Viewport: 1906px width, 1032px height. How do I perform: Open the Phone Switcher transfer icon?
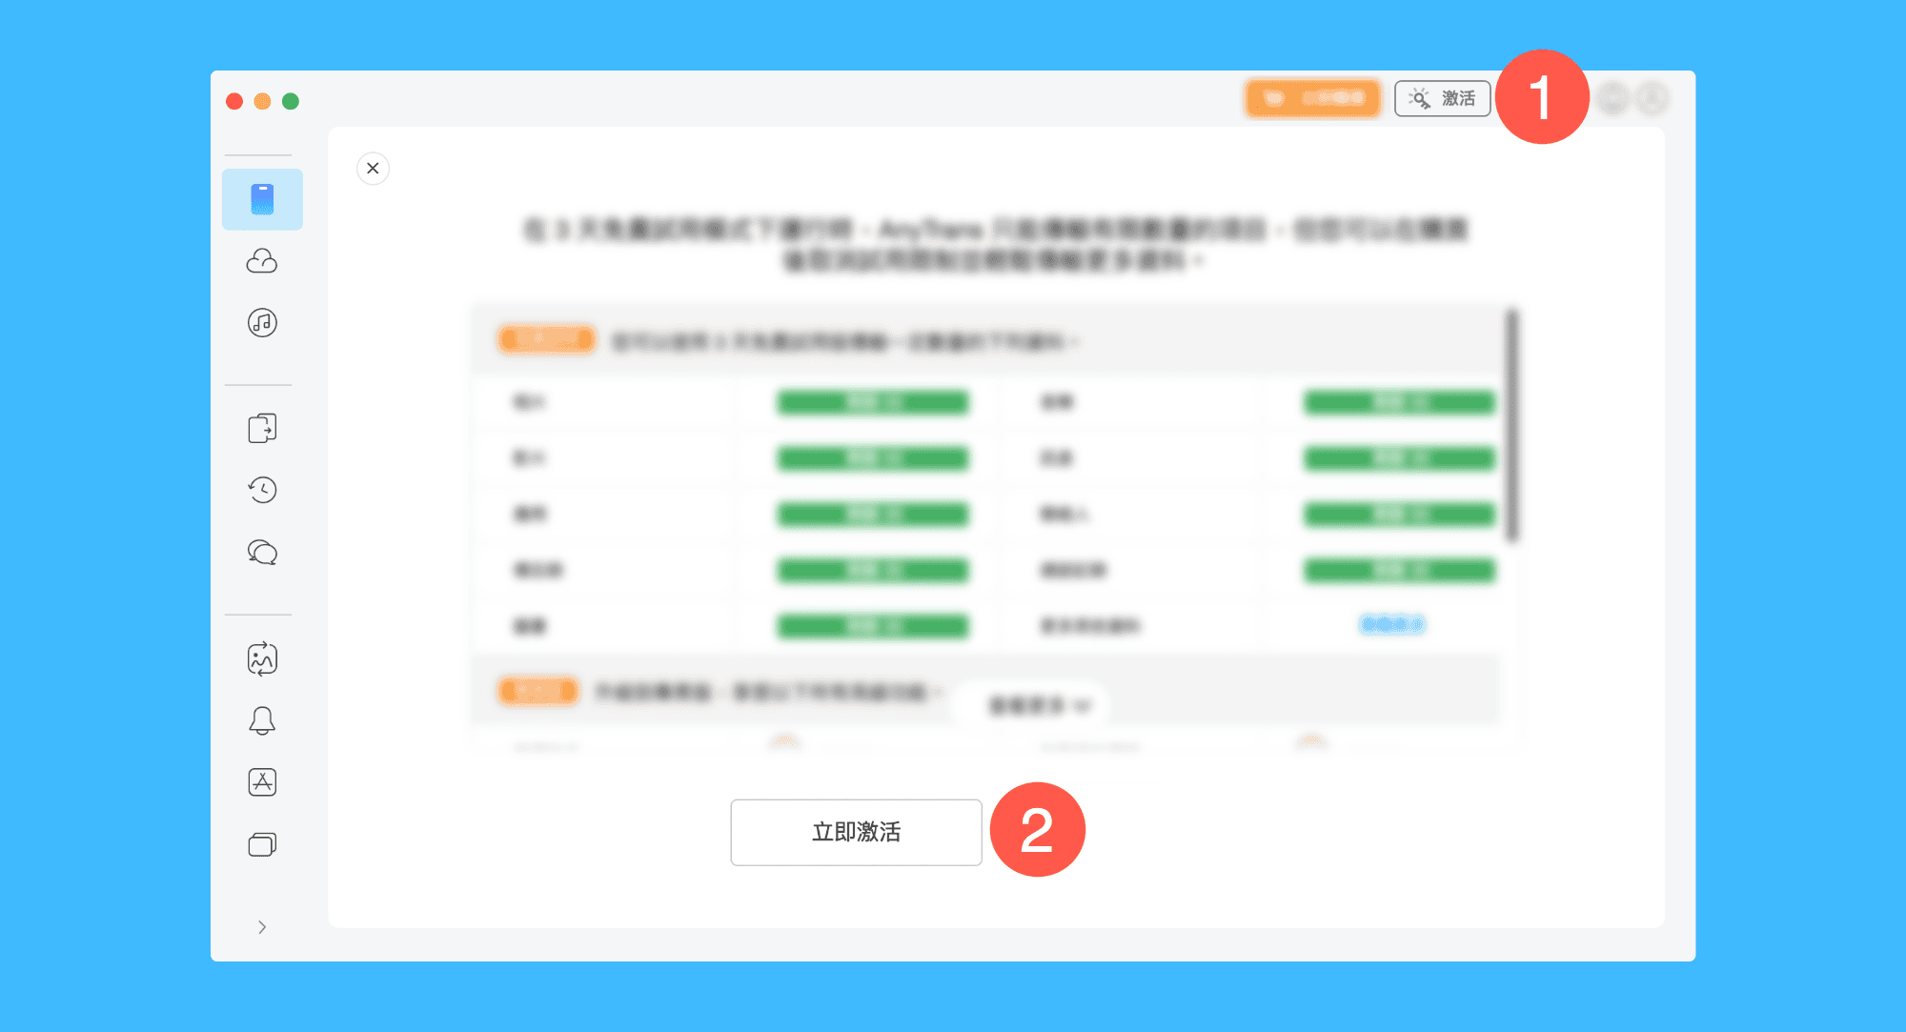[x=262, y=428]
